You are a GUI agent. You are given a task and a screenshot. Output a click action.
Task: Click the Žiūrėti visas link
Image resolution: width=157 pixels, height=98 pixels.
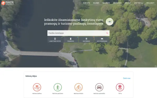(x=127, y=78)
